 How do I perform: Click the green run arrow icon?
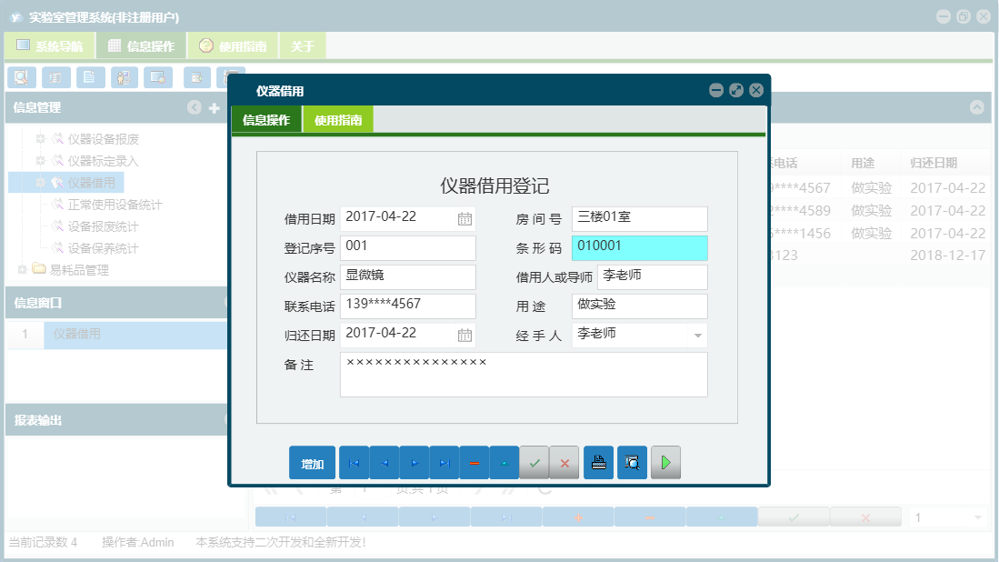pyautogui.click(x=664, y=462)
